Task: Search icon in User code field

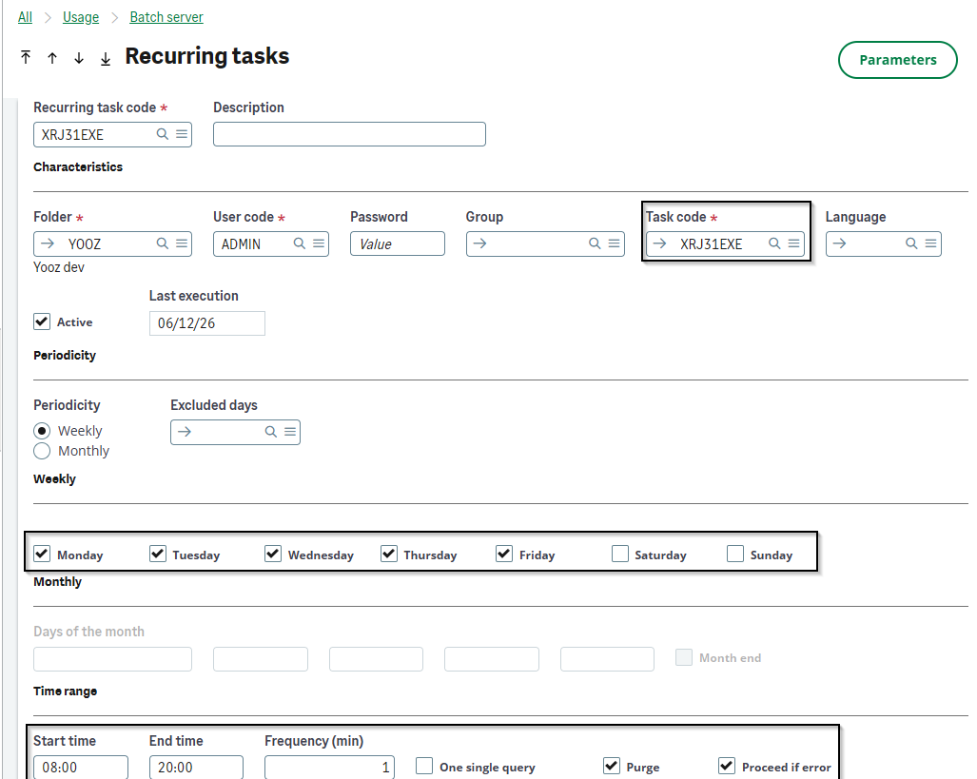Action: tap(300, 243)
